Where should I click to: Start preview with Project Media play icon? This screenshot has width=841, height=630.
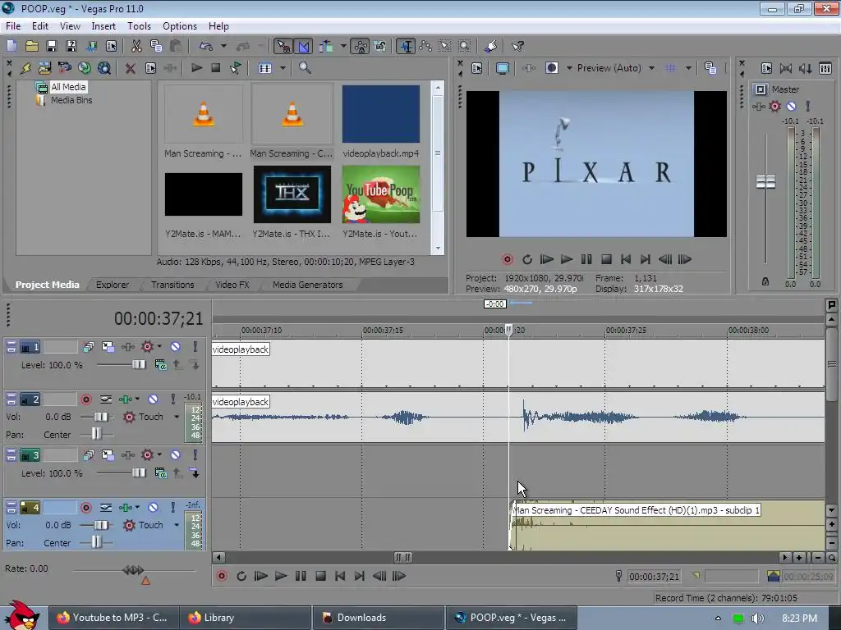coord(196,68)
